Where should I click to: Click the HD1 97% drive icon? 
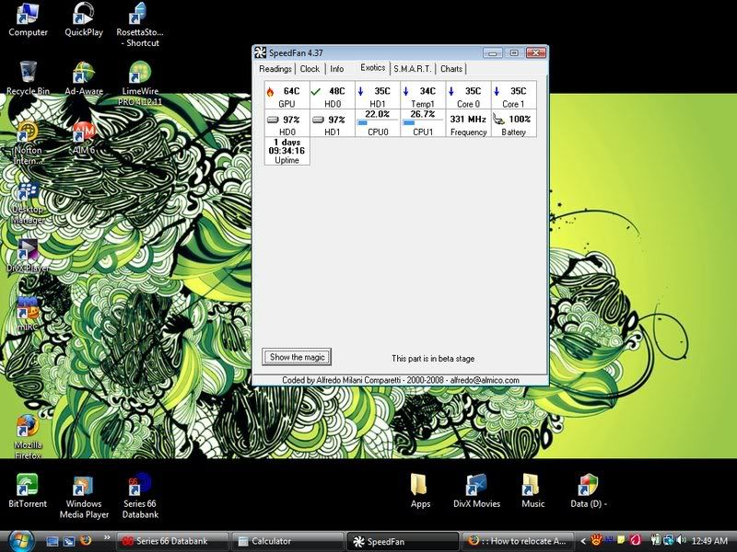click(318, 120)
